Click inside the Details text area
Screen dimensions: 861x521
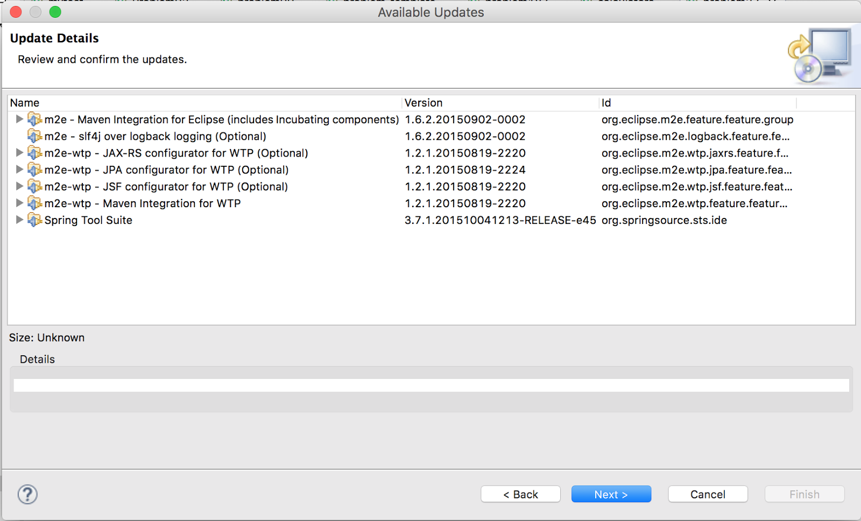[431, 385]
